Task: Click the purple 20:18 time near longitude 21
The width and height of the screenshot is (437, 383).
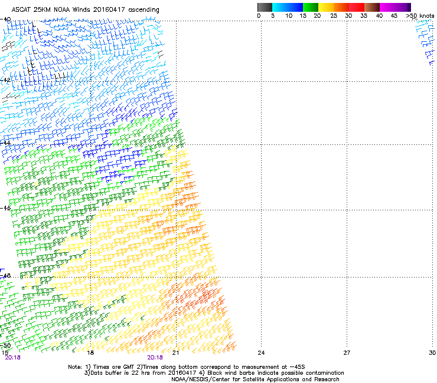Action: 155,358
